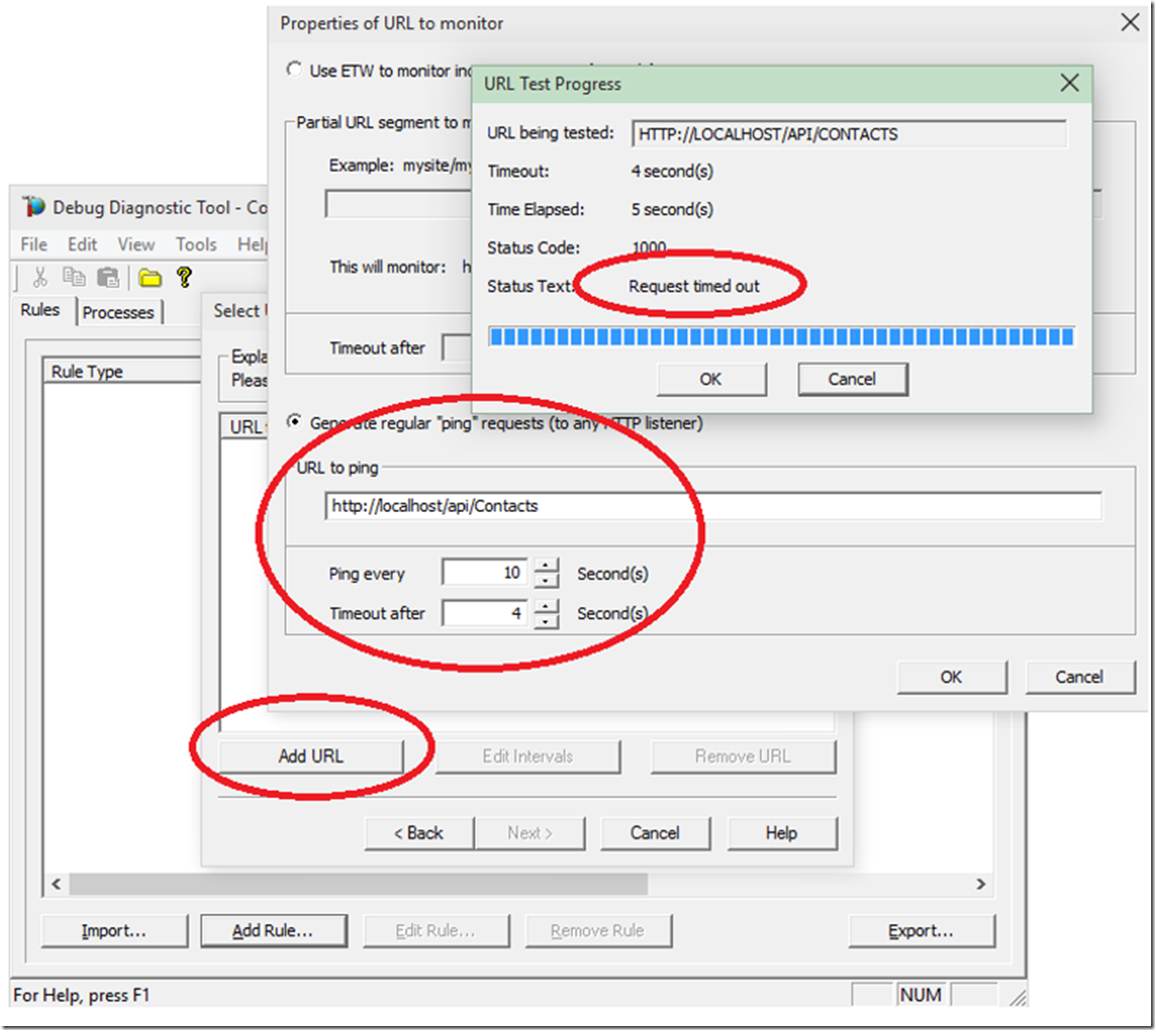Image resolution: width=1155 pixels, height=1030 pixels.
Task: Decrease ping Timeout after value using down arrow
Action: click(x=546, y=620)
